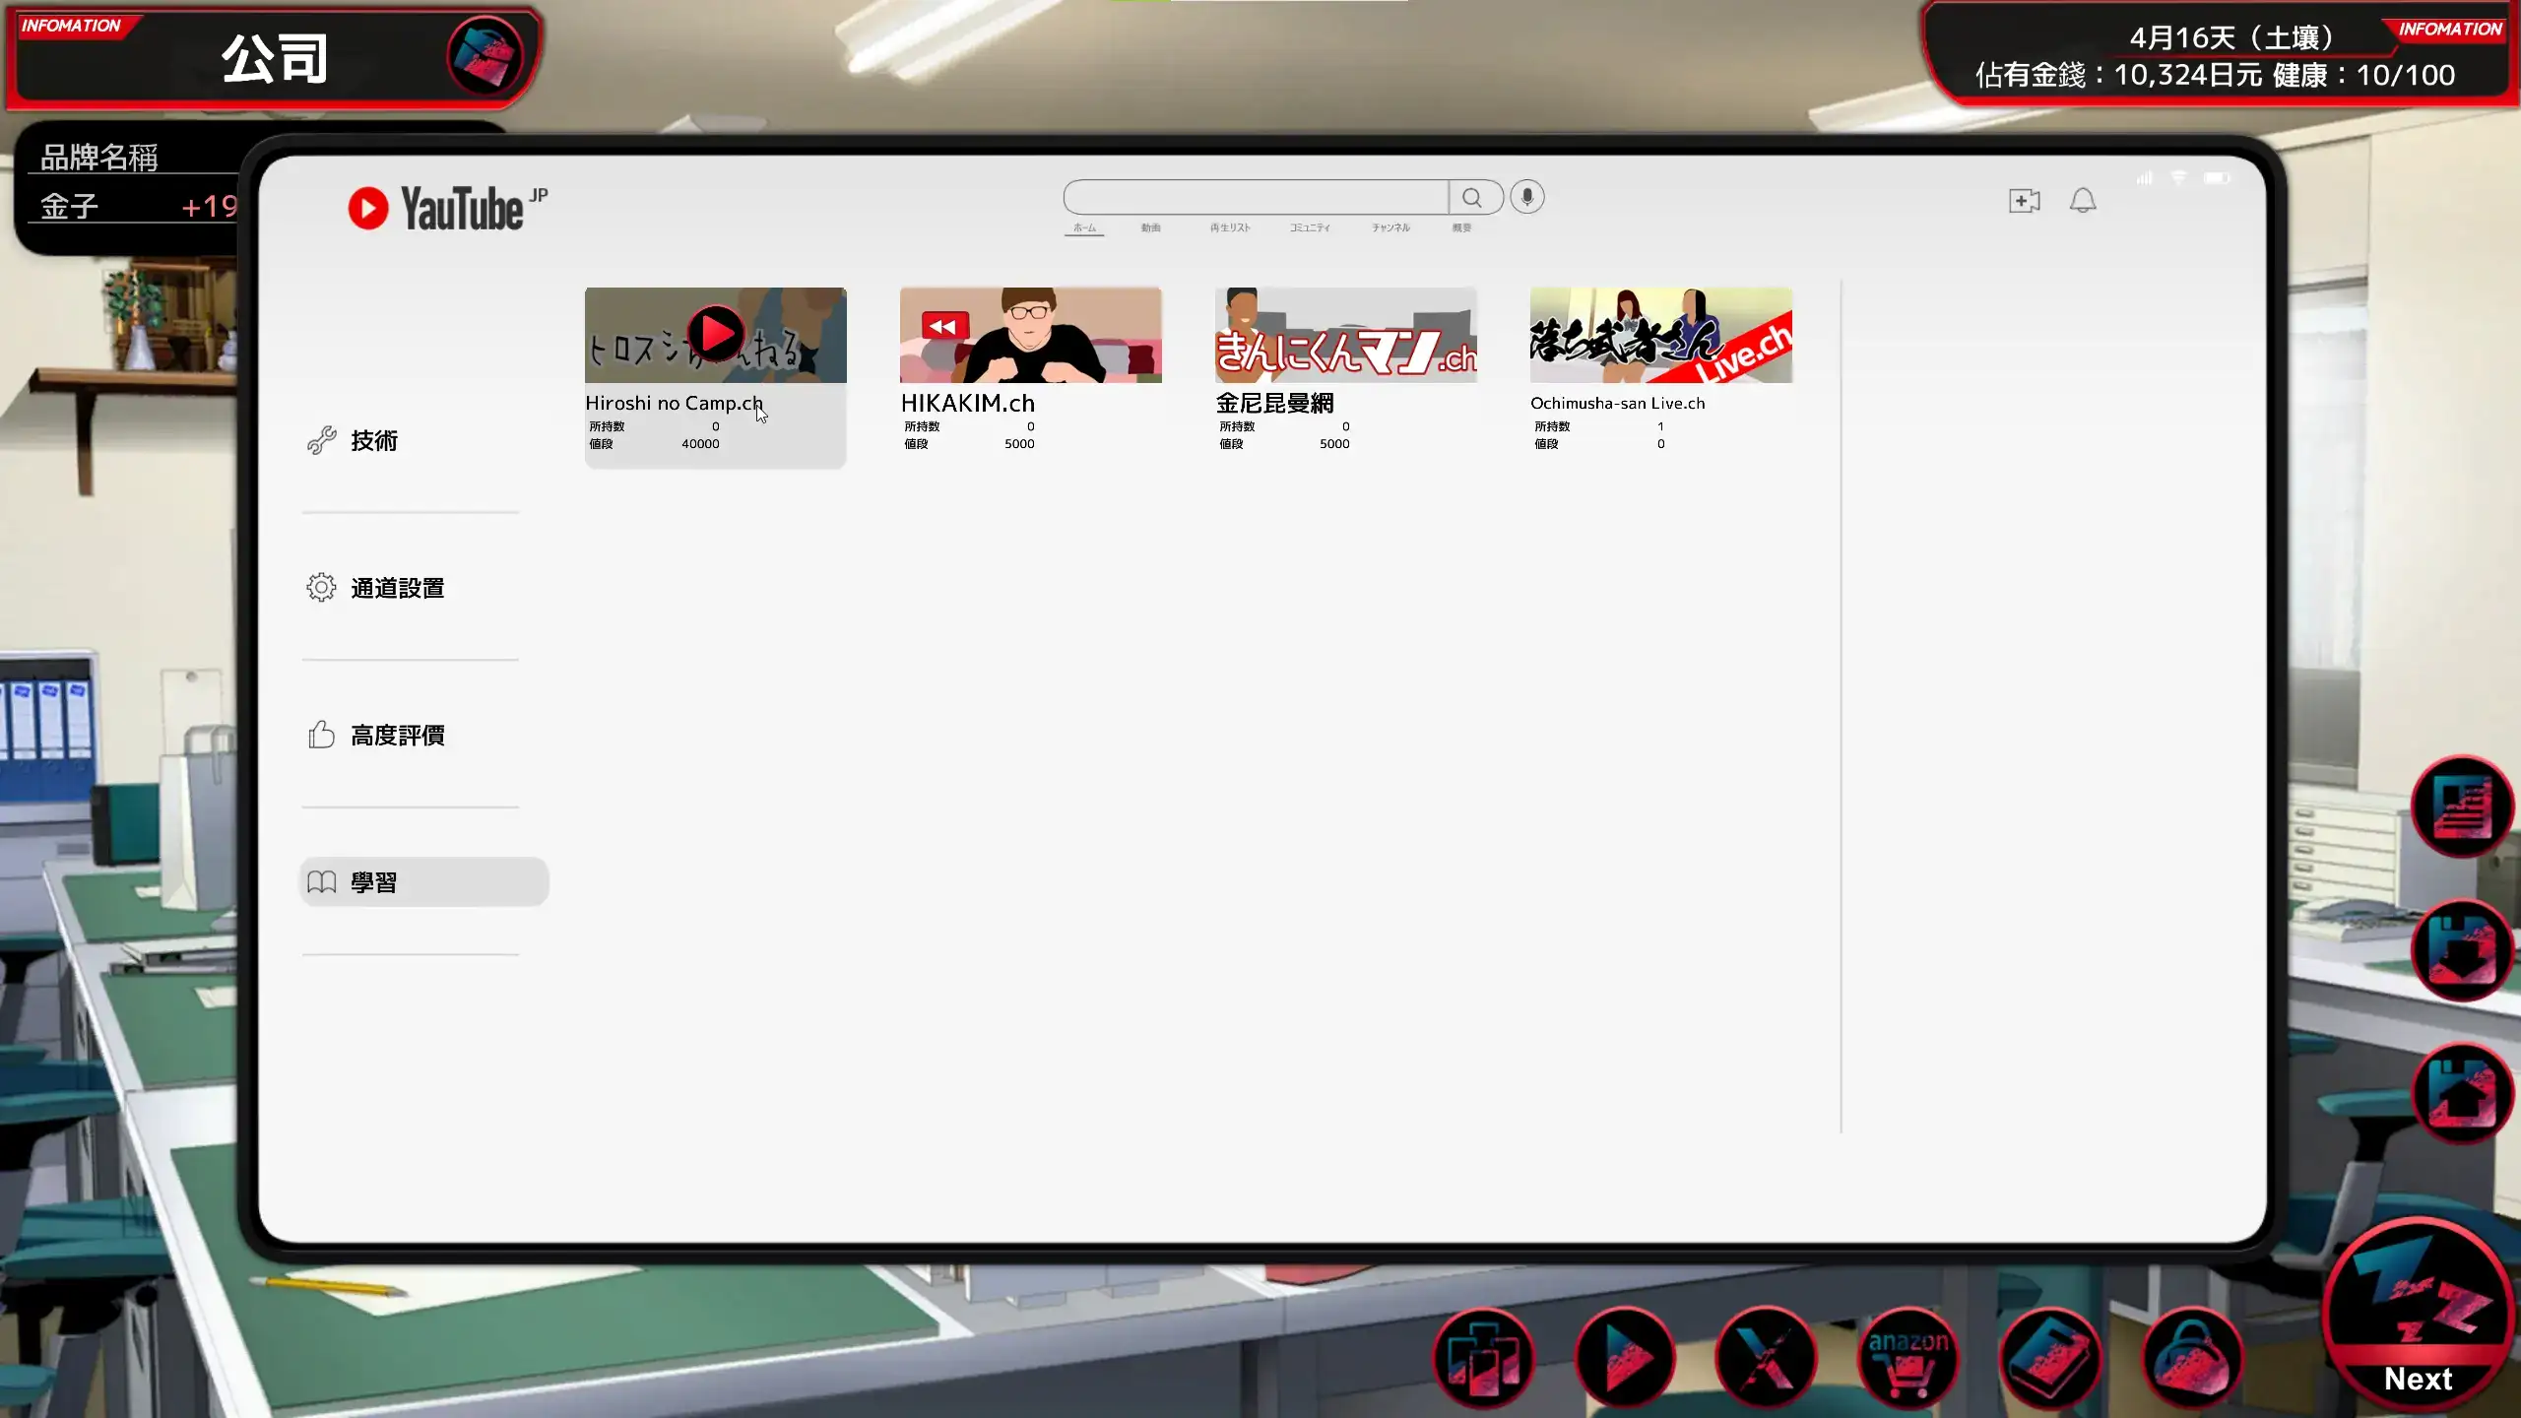The width and height of the screenshot is (2521, 1418).
Task: Click the search magnifier button
Action: click(1473, 198)
